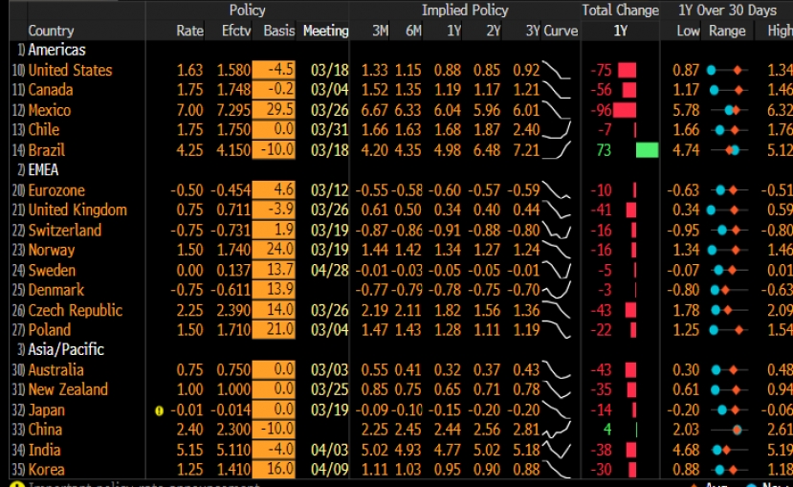Select the Americas section header
The width and height of the screenshot is (793, 487).
point(56,50)
